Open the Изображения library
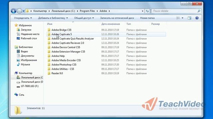 point(29,60)
